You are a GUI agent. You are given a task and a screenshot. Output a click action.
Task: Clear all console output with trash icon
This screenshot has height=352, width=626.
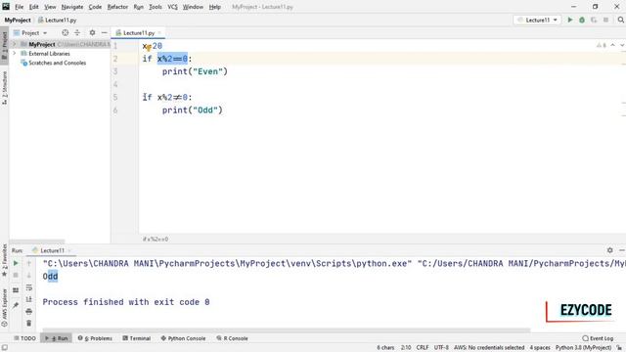(28, 324)
